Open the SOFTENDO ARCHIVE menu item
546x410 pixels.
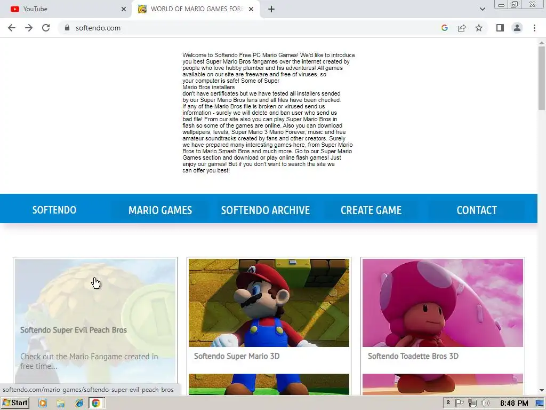point(266,210)
